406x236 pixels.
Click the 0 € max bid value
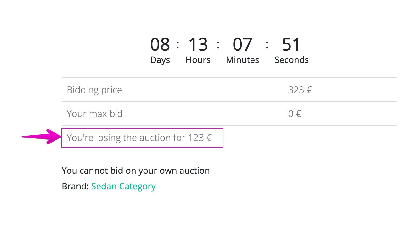point(295,114)
